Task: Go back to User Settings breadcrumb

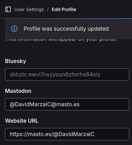Action: [29, 10]
